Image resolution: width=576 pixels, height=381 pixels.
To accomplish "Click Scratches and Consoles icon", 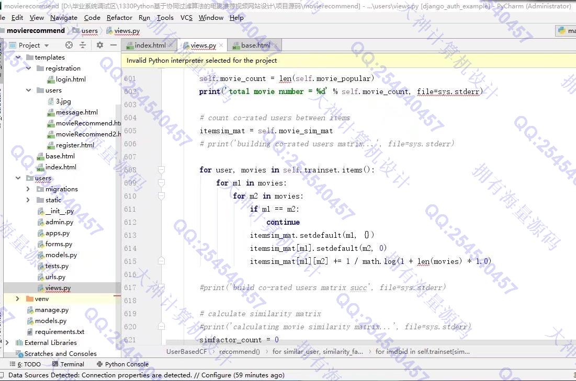I will pyautogui.click(x=19, y=354).
